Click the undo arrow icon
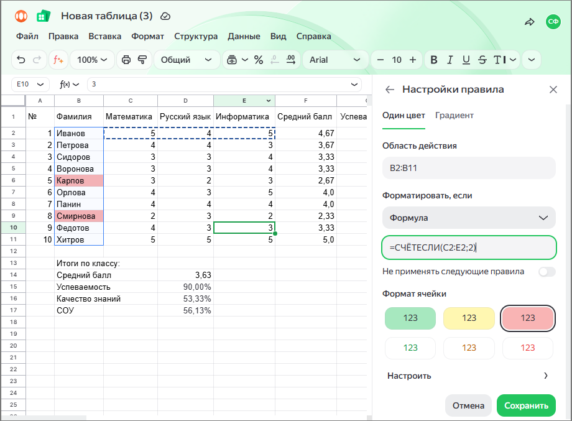The image size is (572, 421). (21, 60)
